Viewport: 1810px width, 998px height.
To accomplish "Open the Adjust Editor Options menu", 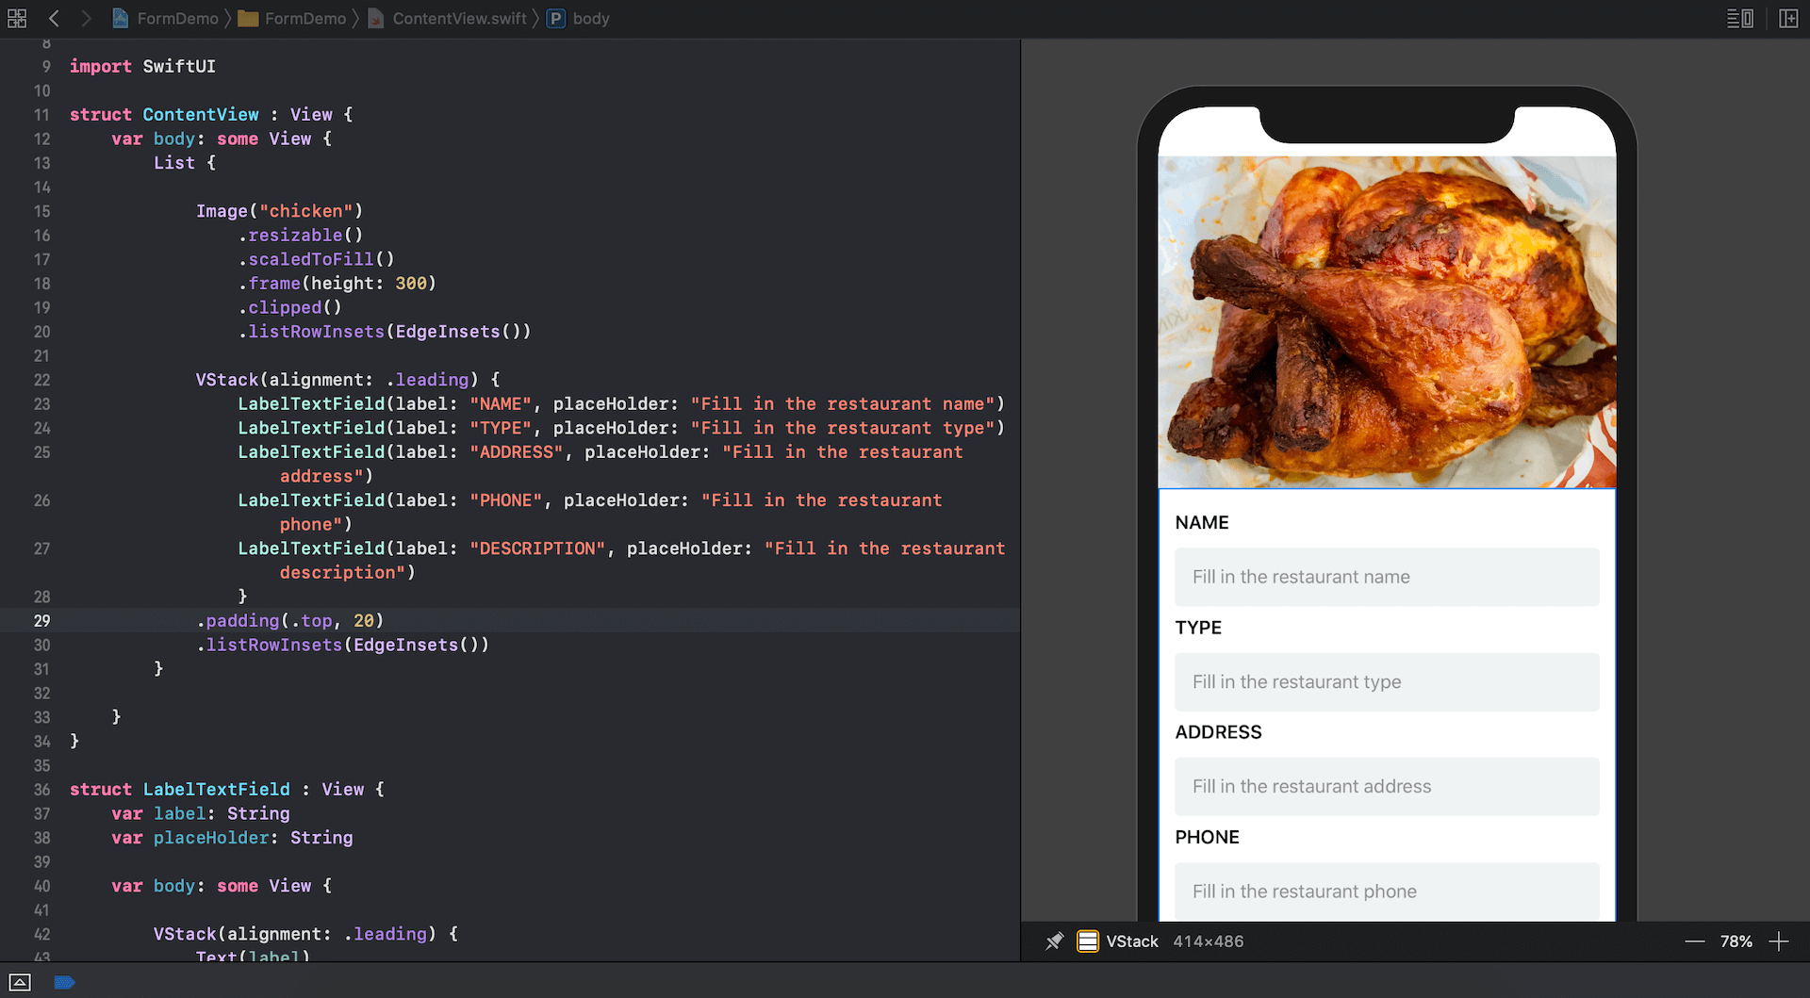I will pyautogui.click(x=1739, y=18).
